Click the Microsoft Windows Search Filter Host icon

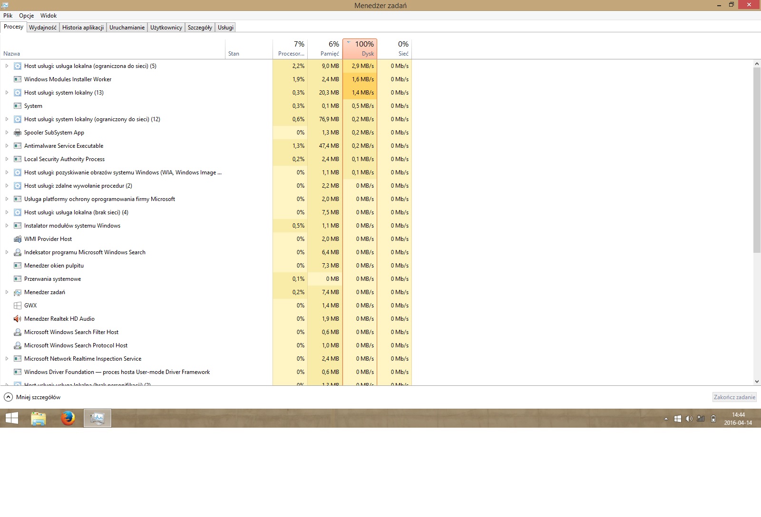point(18,332)
